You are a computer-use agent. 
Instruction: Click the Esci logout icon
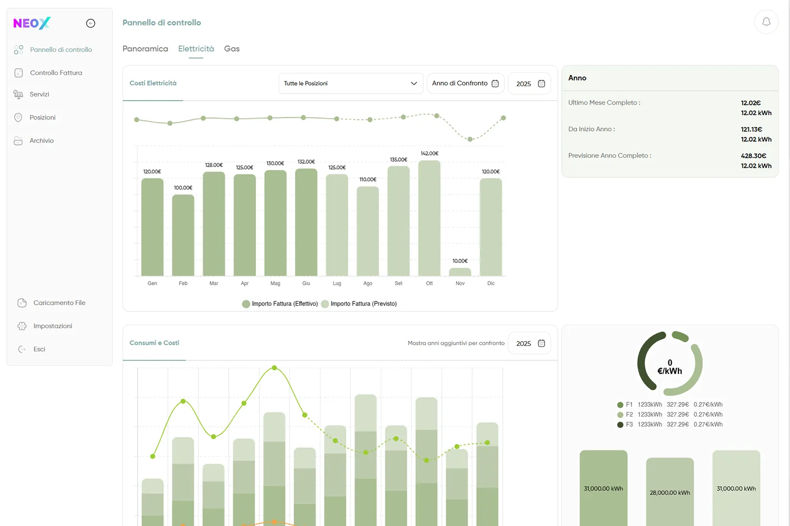point(22,349)
